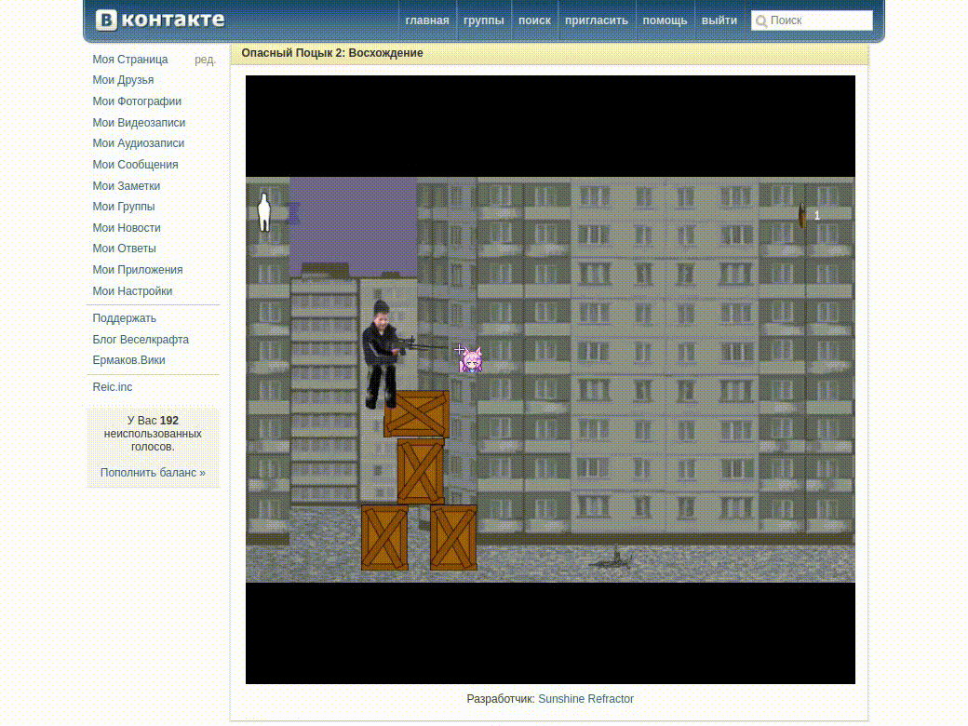Viewport: 968px width, 726px height.
Task: Open Мои Приложения
Action: point(138,270)
